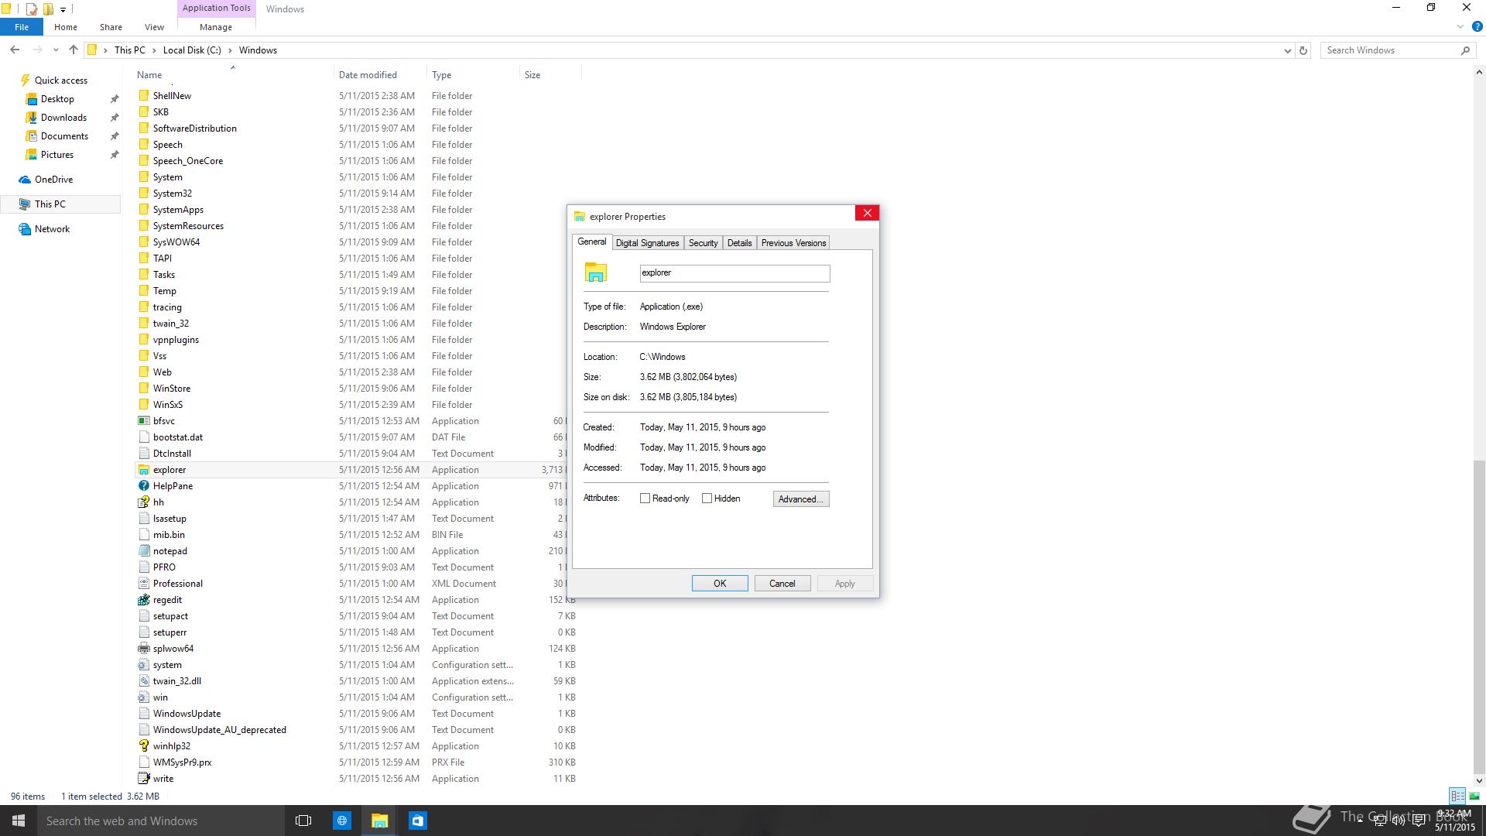Select This PC in navigation pane
The height and width of the screenshot is (836, 1486).
pos(61,204)
